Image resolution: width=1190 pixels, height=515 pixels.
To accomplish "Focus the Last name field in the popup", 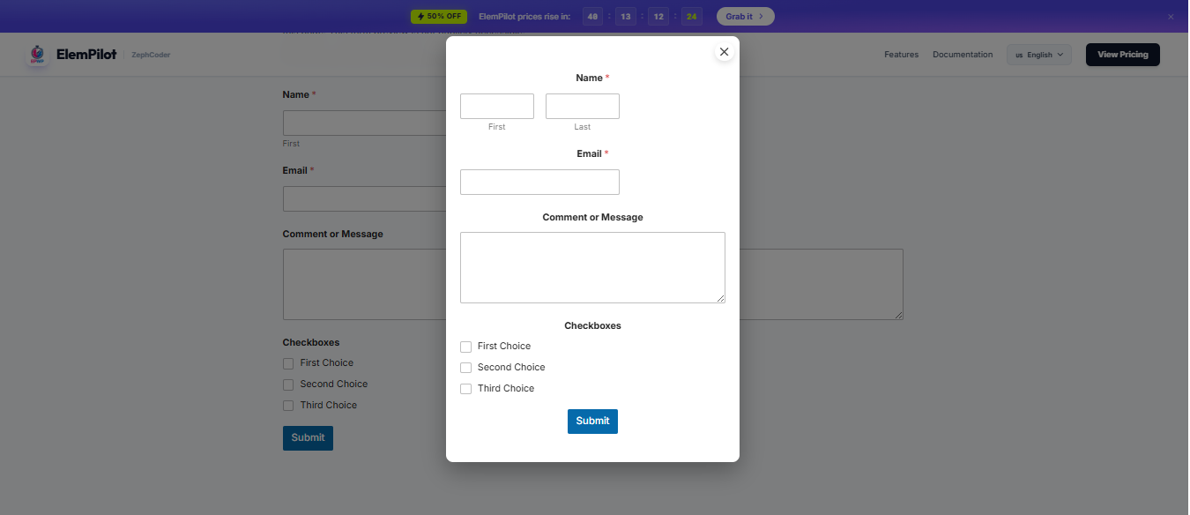I will click(x=583, y=106).
